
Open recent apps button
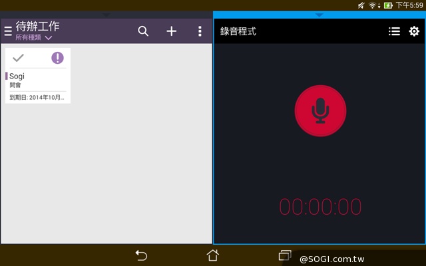coord(285,255)
